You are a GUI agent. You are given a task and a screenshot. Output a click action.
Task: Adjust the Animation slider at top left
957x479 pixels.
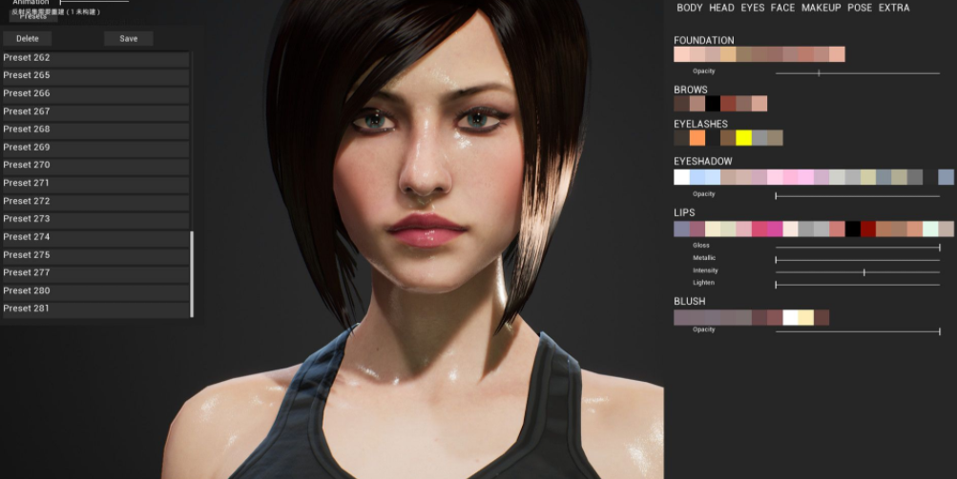94,3
